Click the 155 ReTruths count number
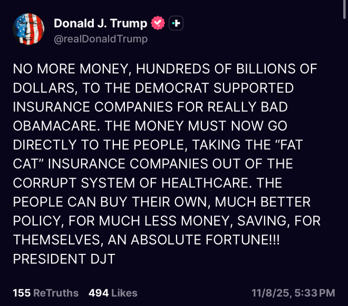This screenshot has width=348, height=306. [21, 293]
